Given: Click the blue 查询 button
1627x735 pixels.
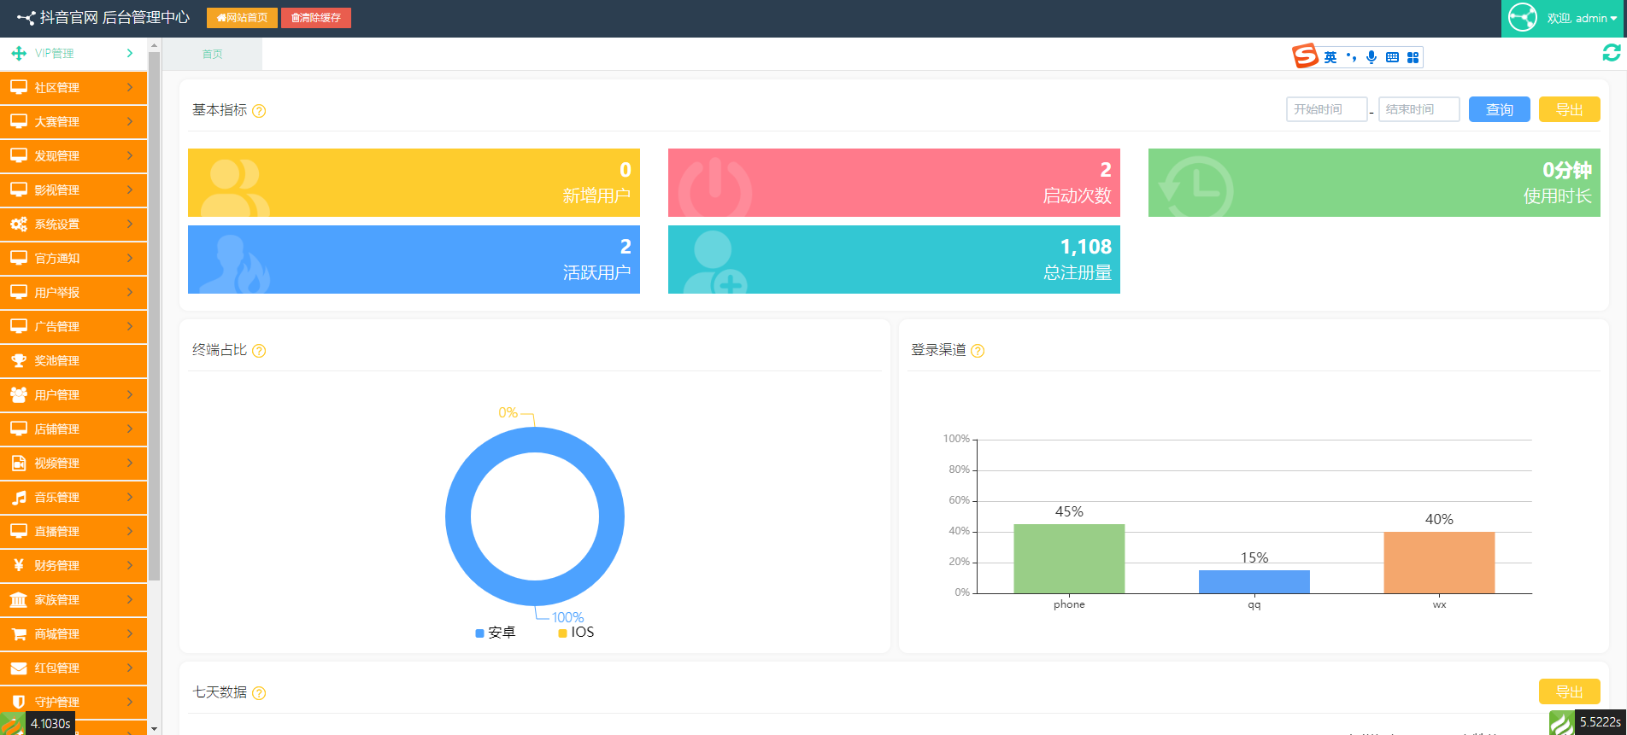Looking at the screenshot, I should [x=1499, y=109].
